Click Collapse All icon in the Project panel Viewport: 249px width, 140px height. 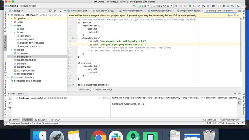pyautogui.click(x=55, y=11)
